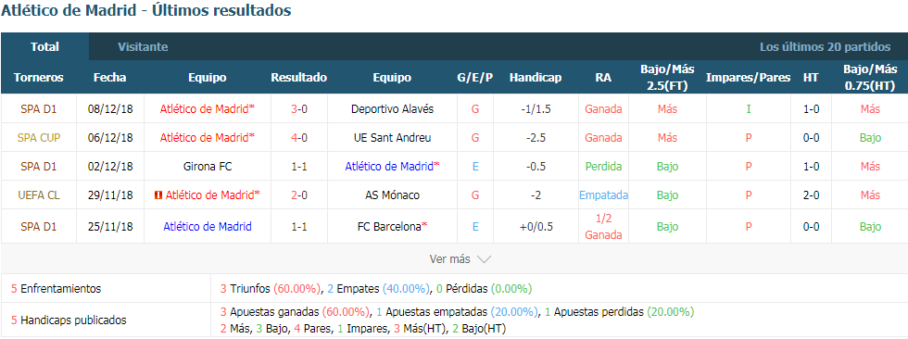The width and height of the screenshot is (908, 339).
Task: Click the Handicap column header
Action: [536, 78]
